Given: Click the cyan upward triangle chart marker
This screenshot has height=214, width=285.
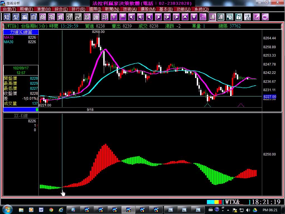Looking at the screenshot, I should pos(207,105).
